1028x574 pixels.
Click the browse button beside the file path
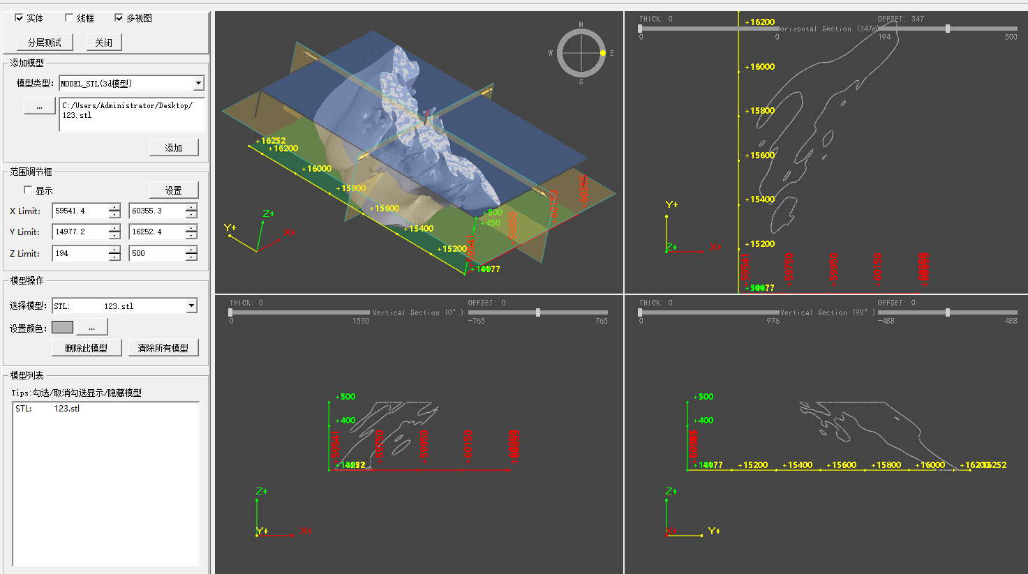pyautogui.click(x=39, y=107)
